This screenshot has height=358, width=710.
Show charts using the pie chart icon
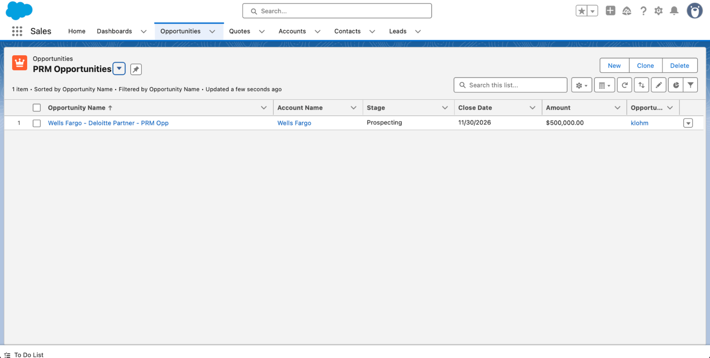tap(676, 85)
